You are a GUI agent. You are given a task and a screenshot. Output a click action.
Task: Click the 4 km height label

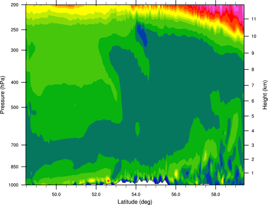click(x=253, y=131)
